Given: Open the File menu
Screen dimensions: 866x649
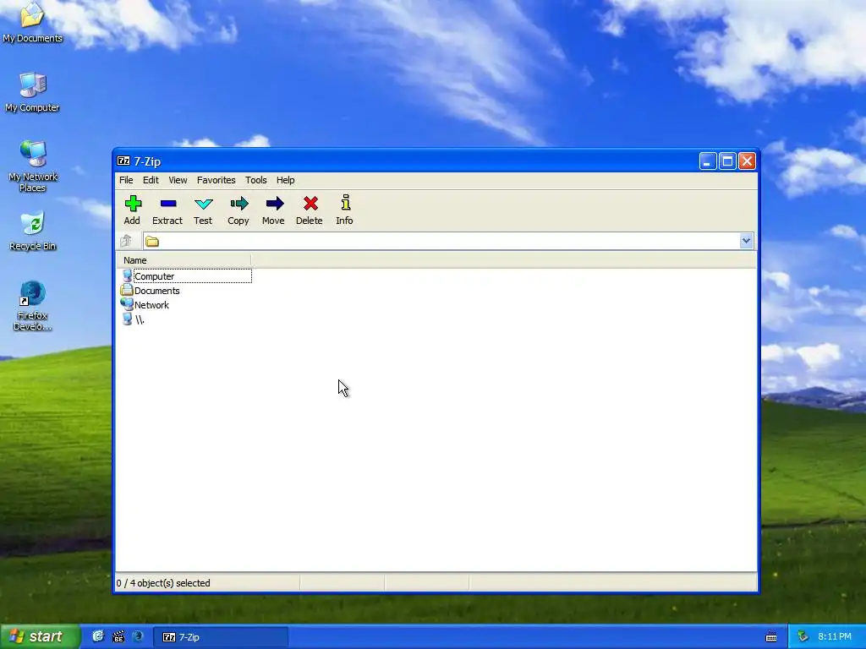Looking at the screenshot, I should pos(126,180).
